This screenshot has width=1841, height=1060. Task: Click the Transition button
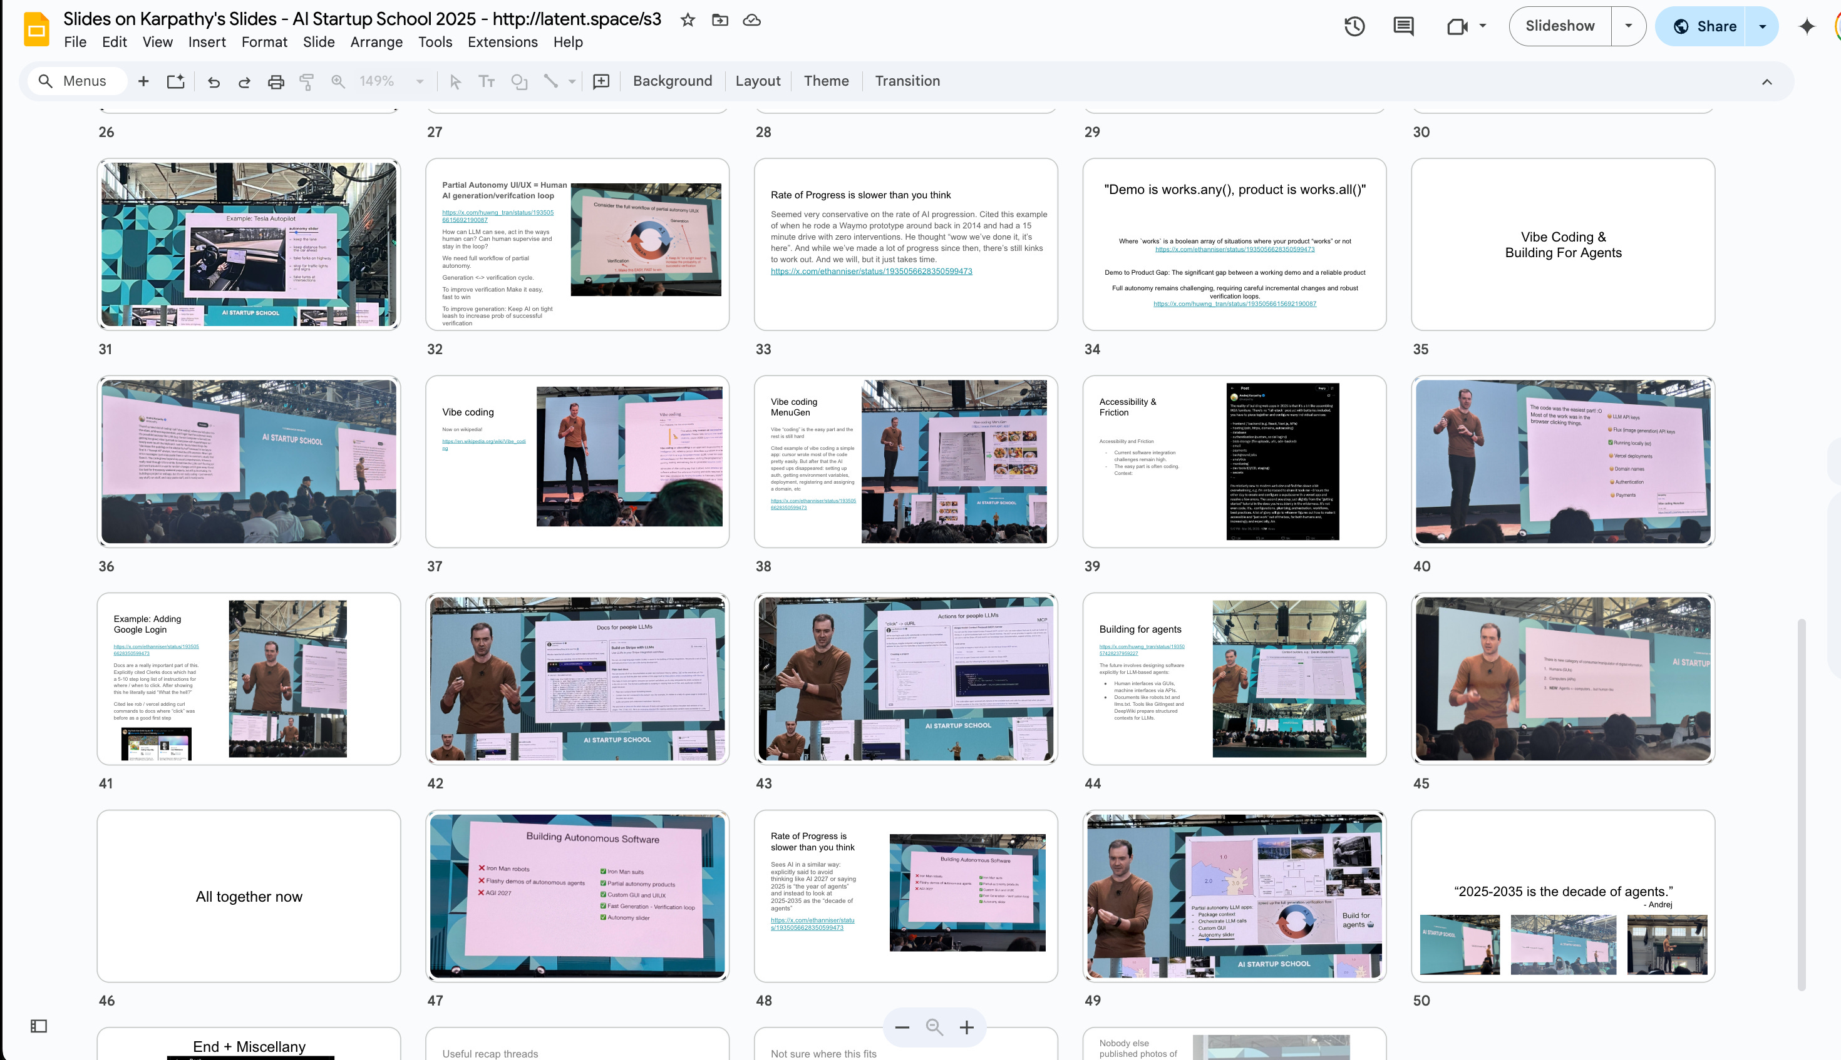907,81
